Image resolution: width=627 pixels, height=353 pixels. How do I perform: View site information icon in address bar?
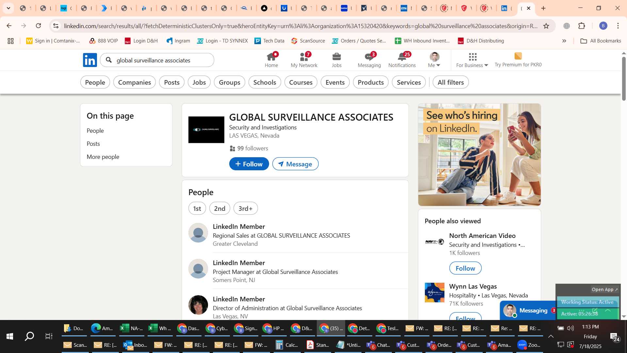coord(56,26)
